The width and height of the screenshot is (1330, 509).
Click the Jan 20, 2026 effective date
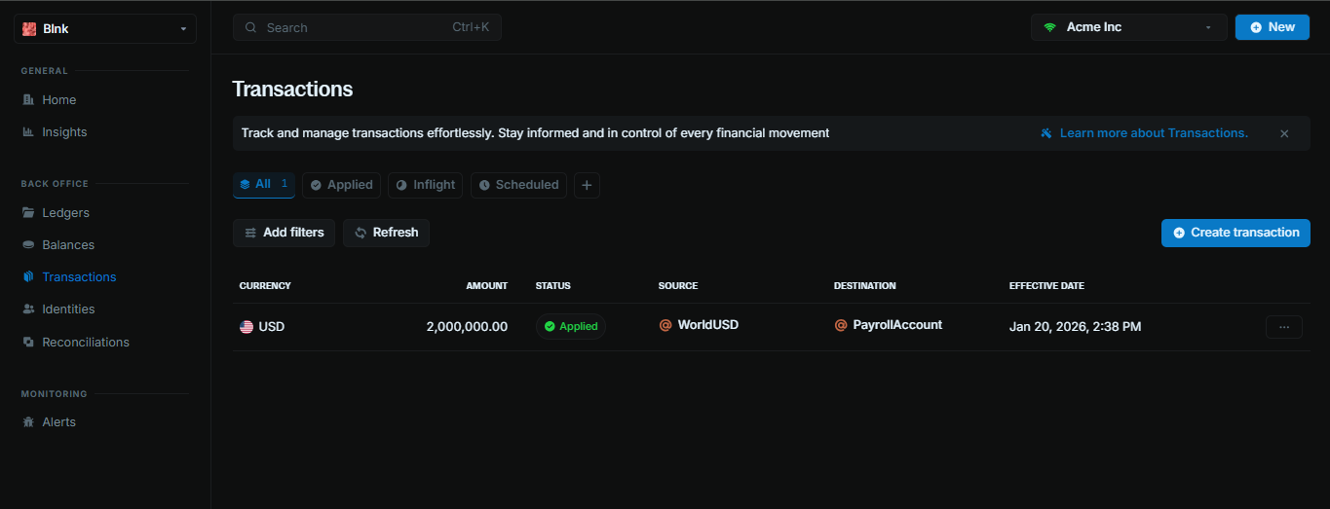point(1075,327)
